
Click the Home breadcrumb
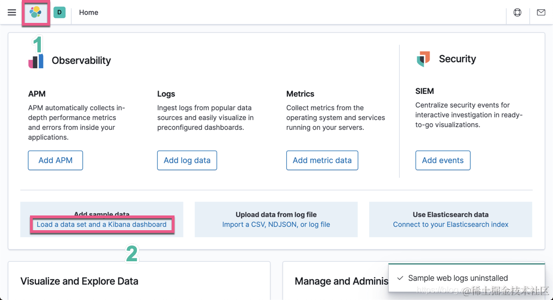(x=89, y=13)
